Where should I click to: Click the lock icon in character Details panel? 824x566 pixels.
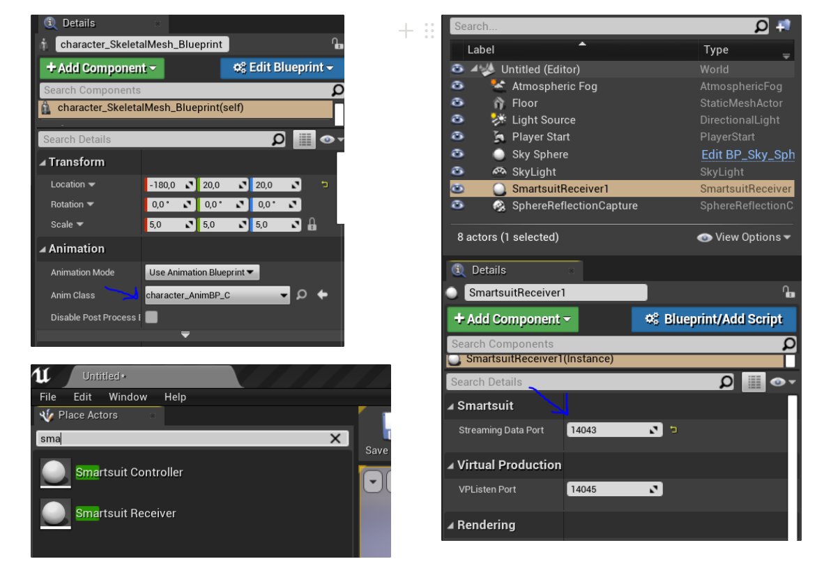(x=337, y=44)
